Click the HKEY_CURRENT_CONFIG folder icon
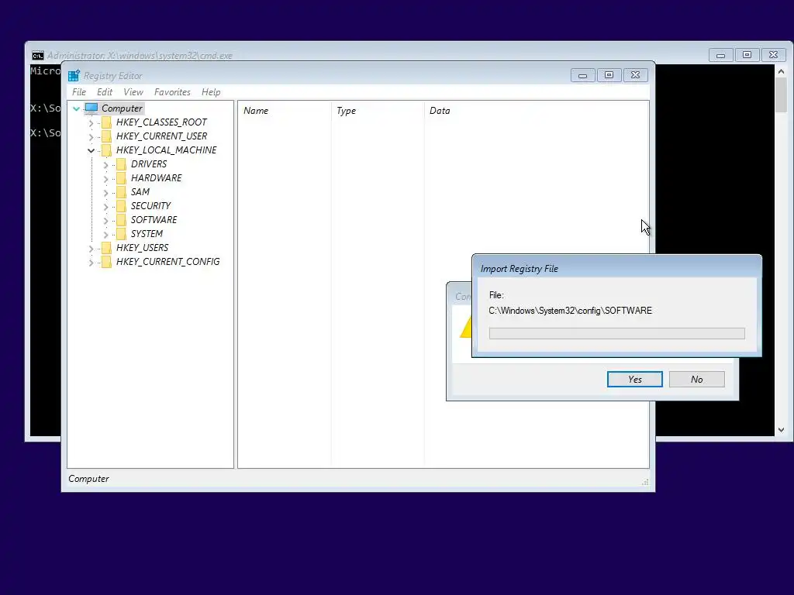This screenshot has height=595, width=794. 106,262
